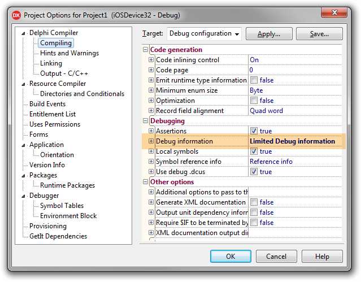Image resolution: width=361 pixels, height=282 pixels.
Task: Collapse the Other options section
Action: pos(145,182)
